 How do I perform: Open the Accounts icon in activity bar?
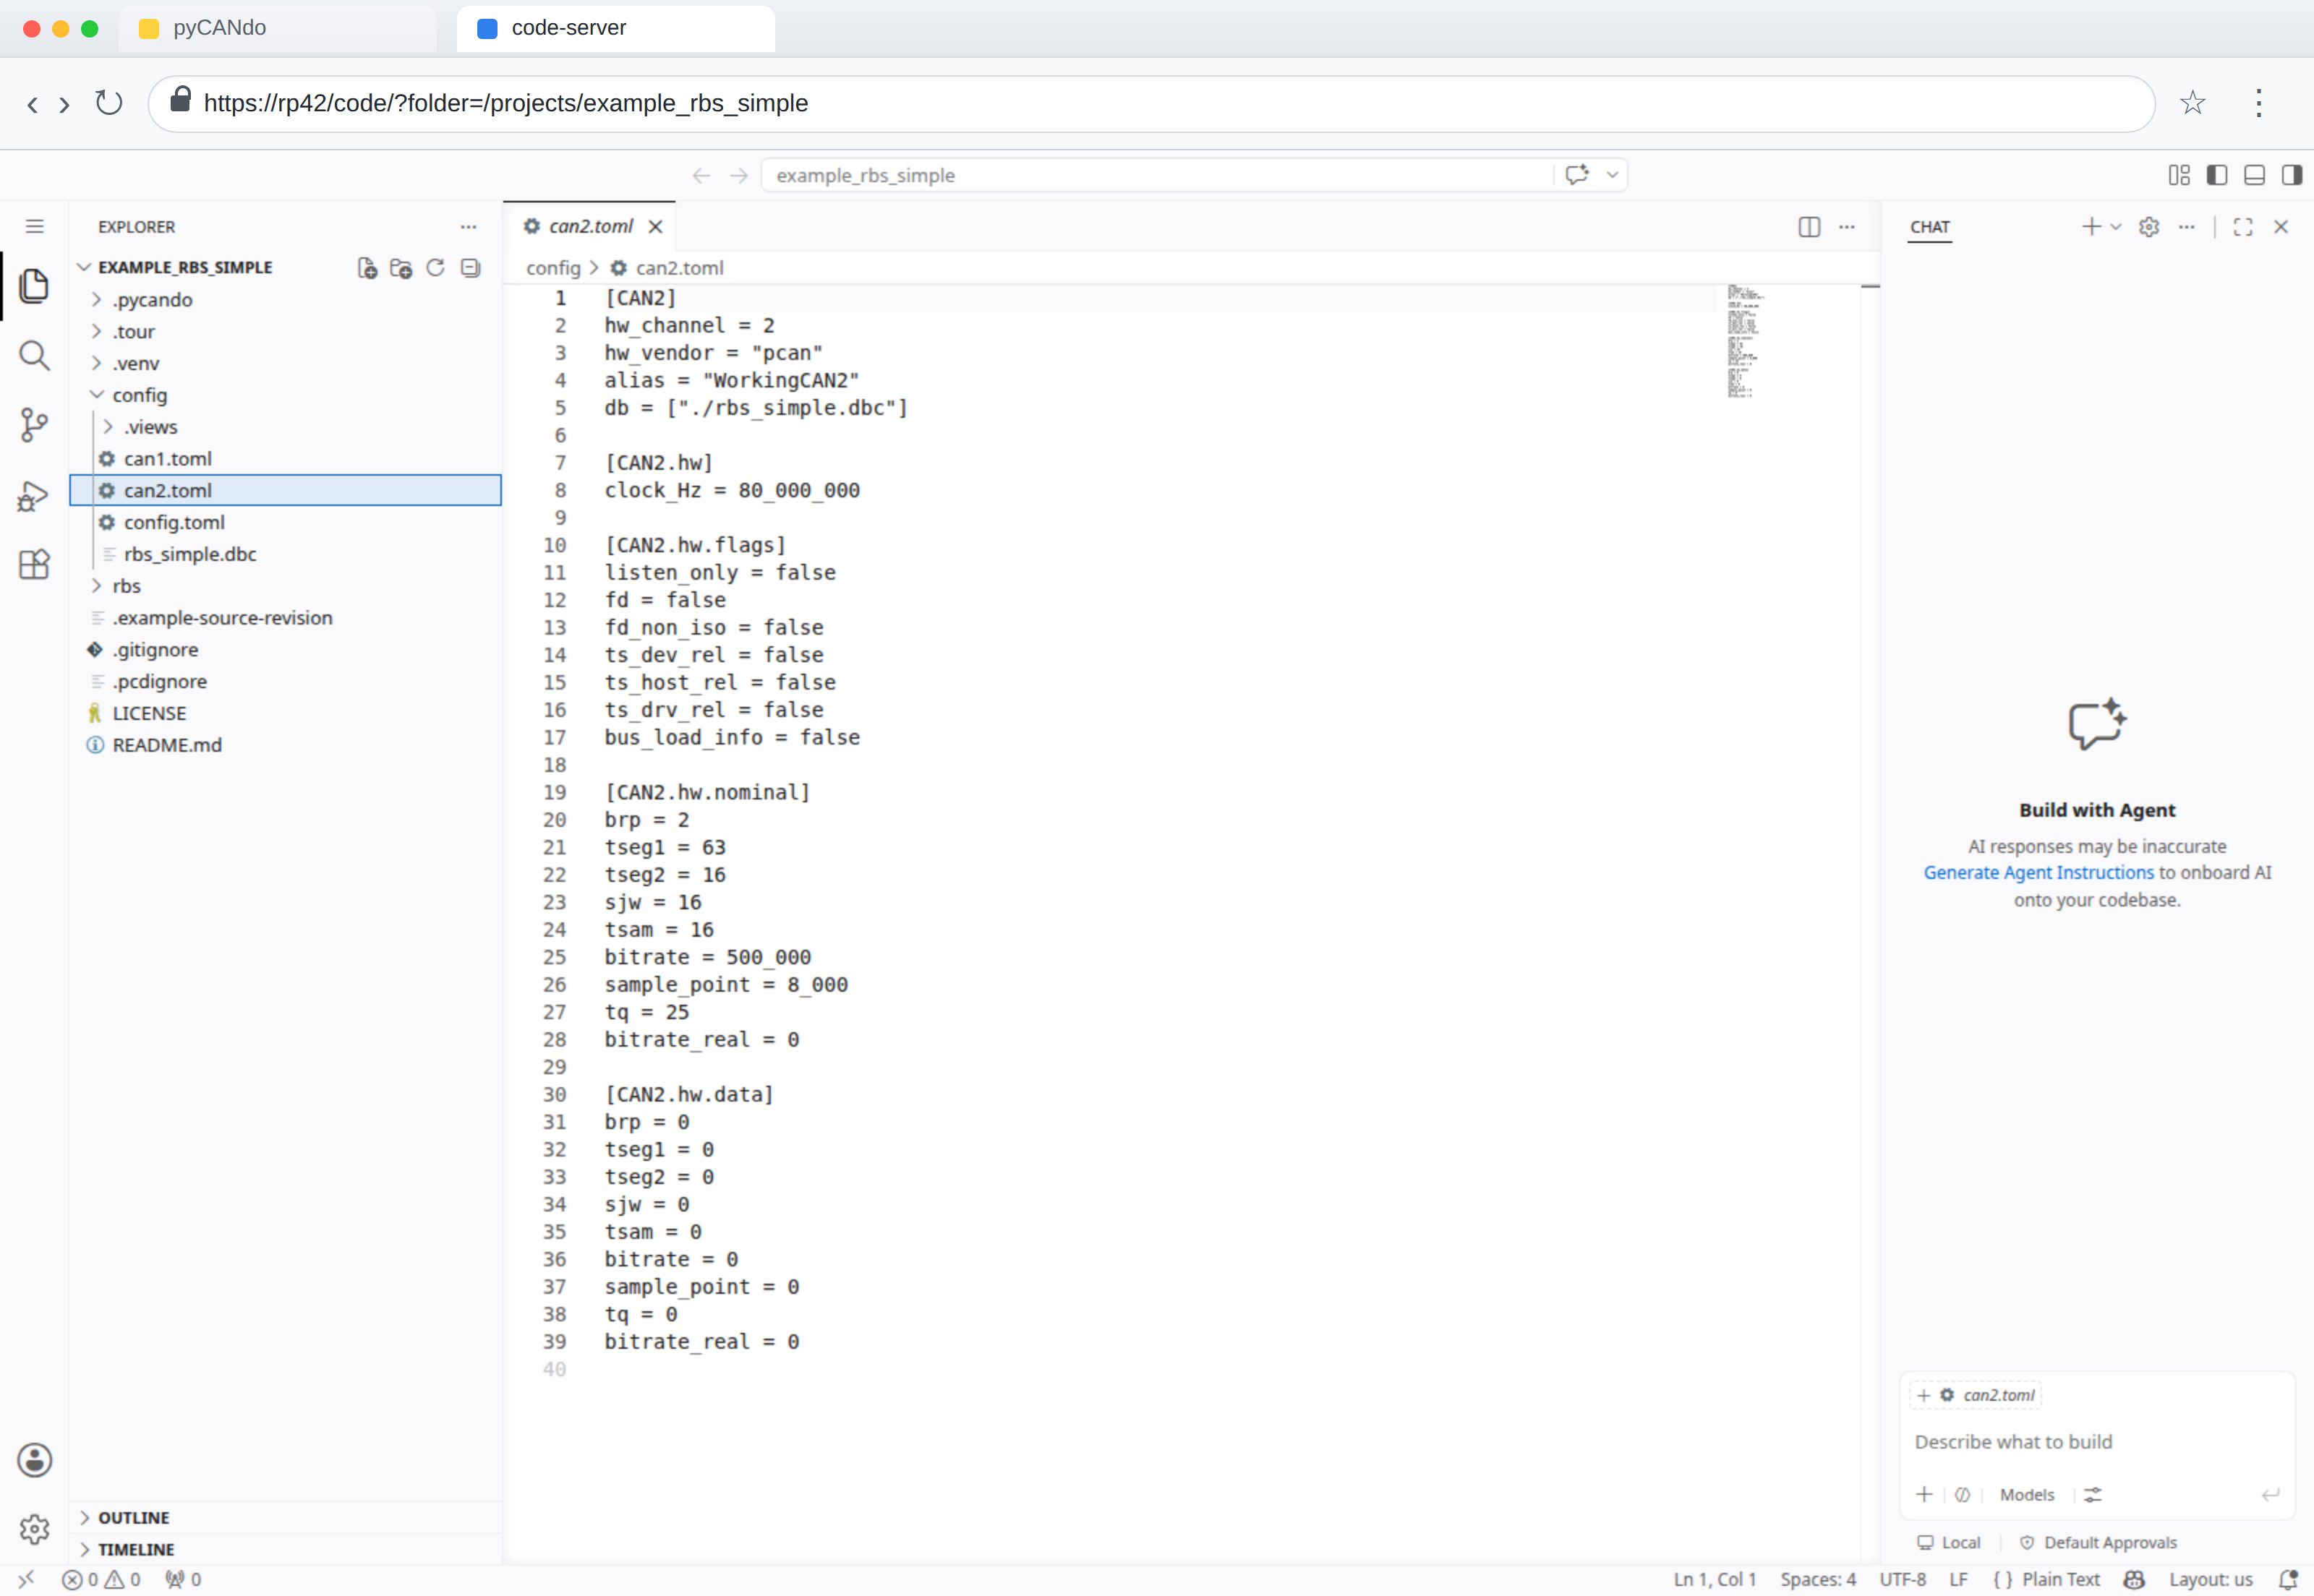click(x=34, y=1460)
